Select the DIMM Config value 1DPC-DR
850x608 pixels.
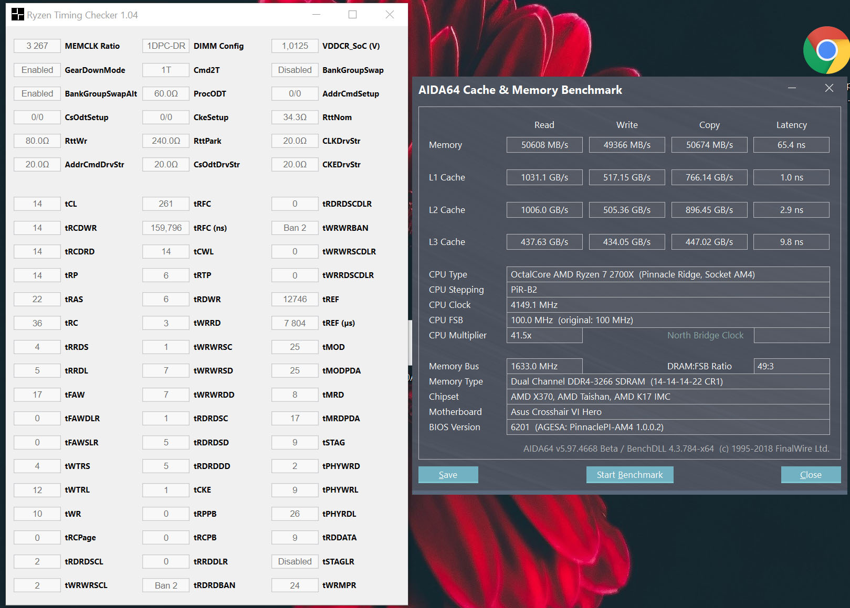pos(166,46)
